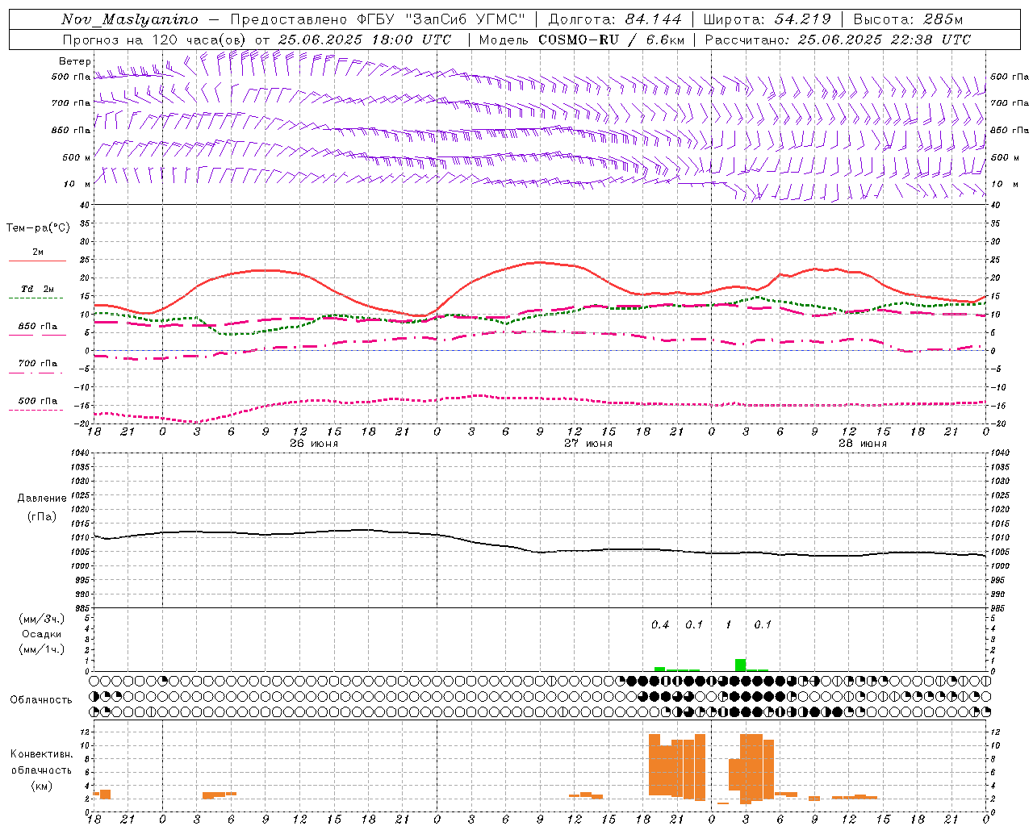The height and width of the screenshot is (826, 1033).
Task: Click the 500 м wind level label on the left
Action: click(77, 158)
